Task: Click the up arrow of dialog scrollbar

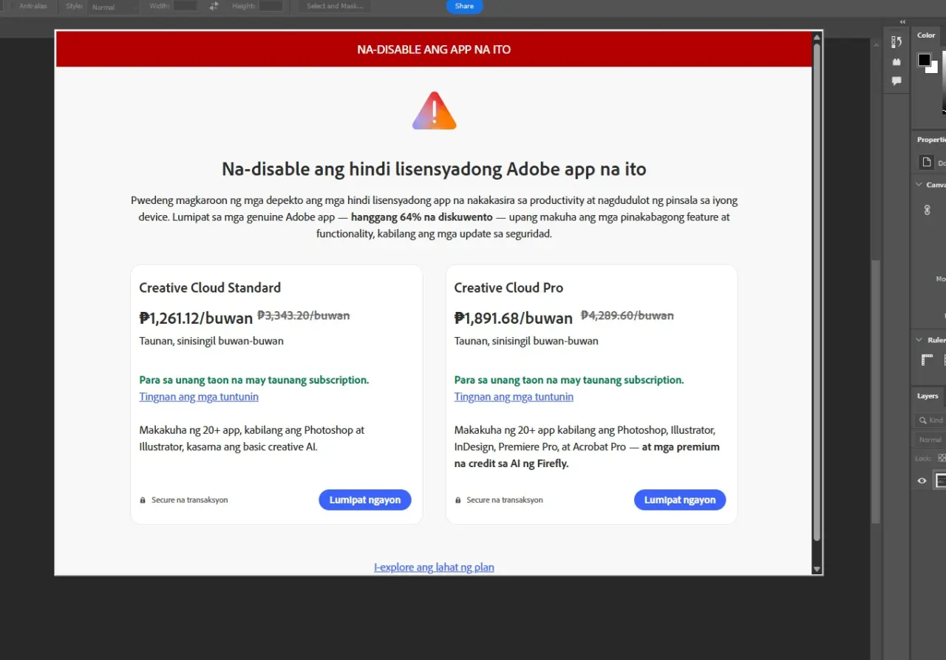Action: click(817, 37)
